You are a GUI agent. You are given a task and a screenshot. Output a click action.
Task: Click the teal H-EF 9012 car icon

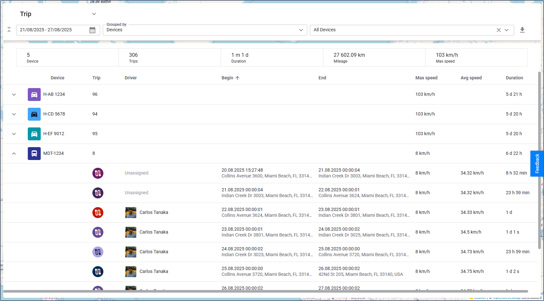(34, 134)
